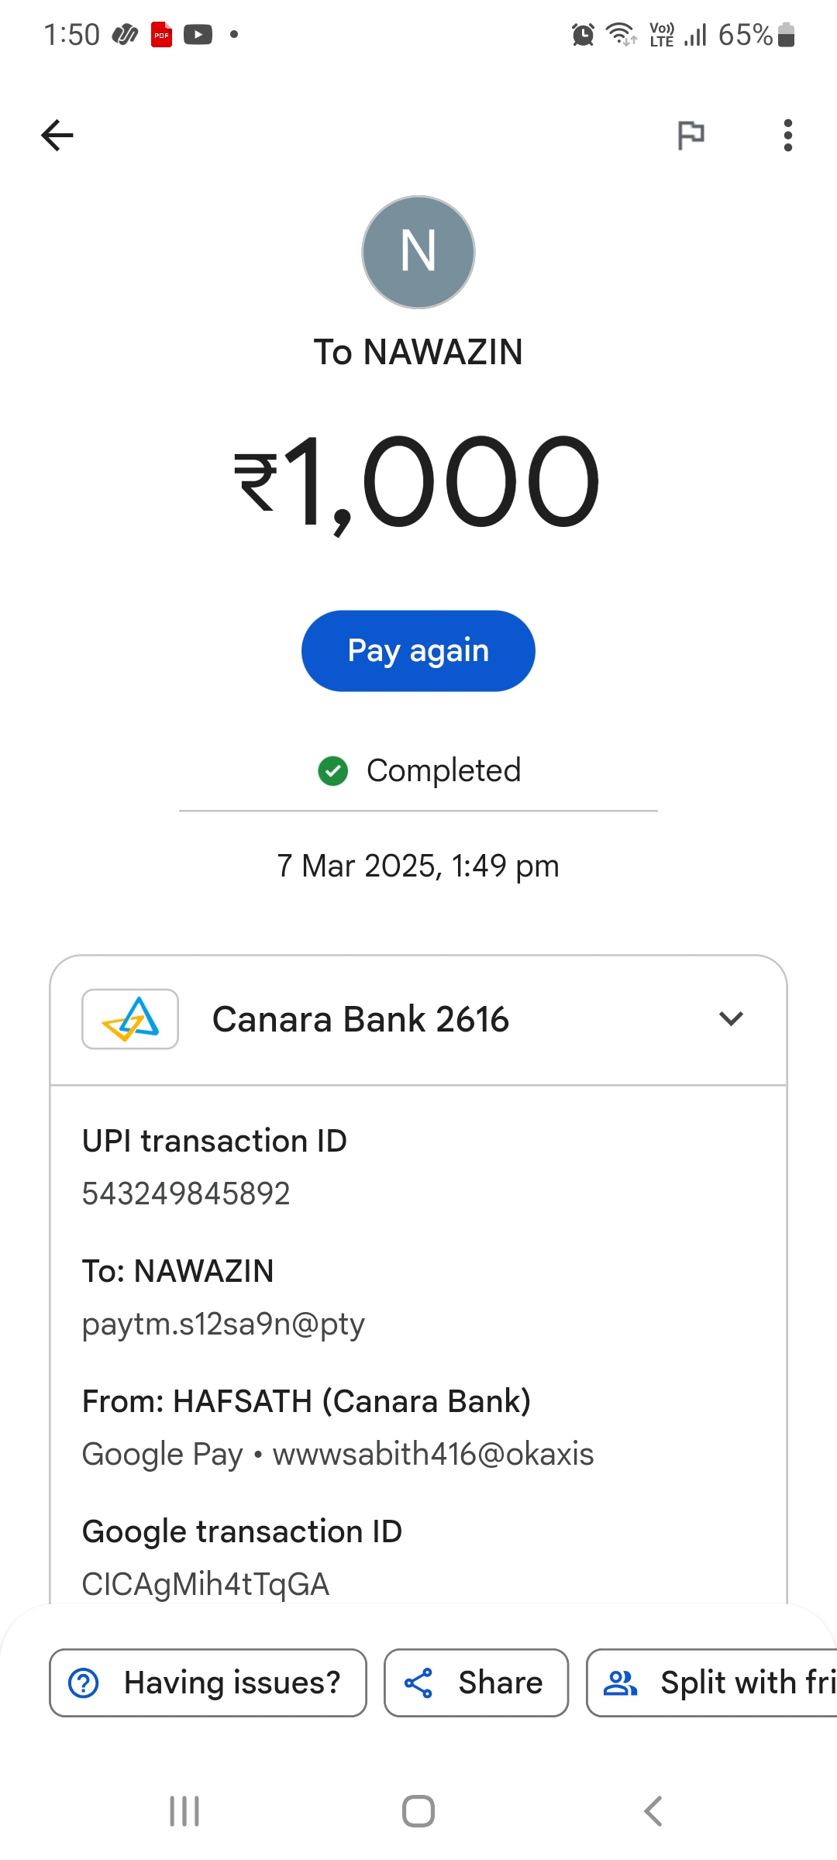Tap the Google transaction ID value
The width and height of the screenshot is (837, 1860).
(206, 1584)
